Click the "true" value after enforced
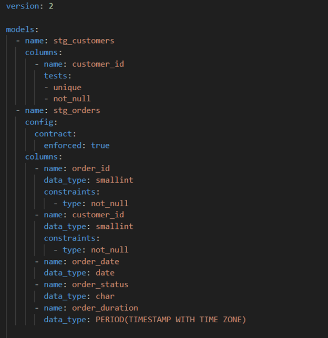 pyautogui.click(x=100, y=145)
